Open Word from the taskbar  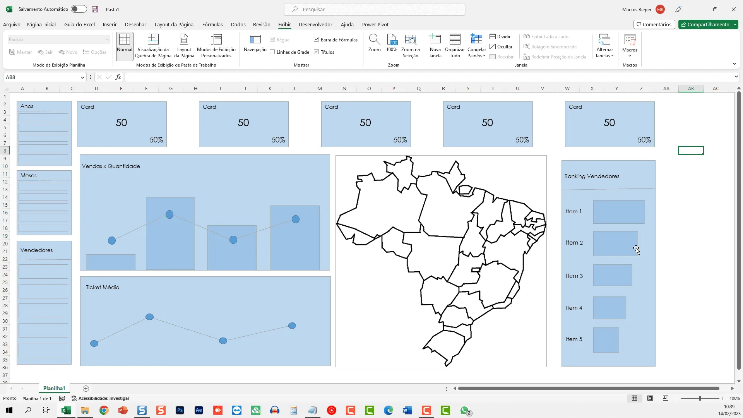tap(407, 410)
